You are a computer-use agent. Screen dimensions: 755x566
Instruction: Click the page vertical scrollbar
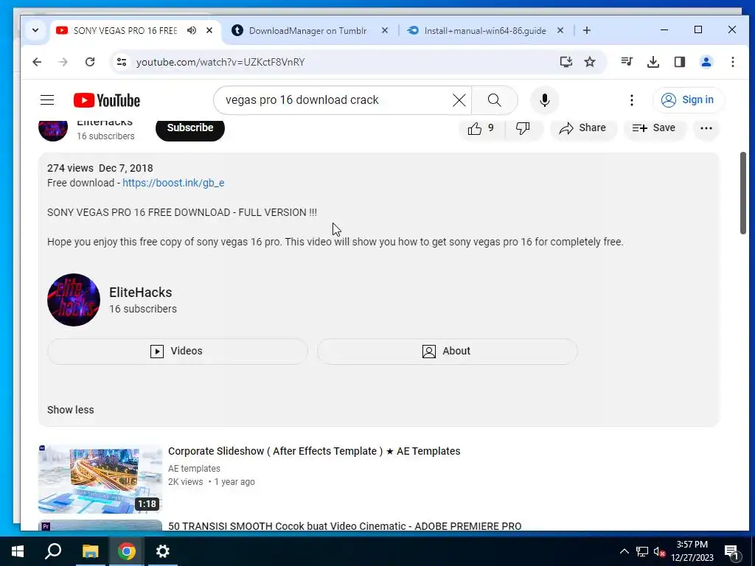click(x=743, y=193)
